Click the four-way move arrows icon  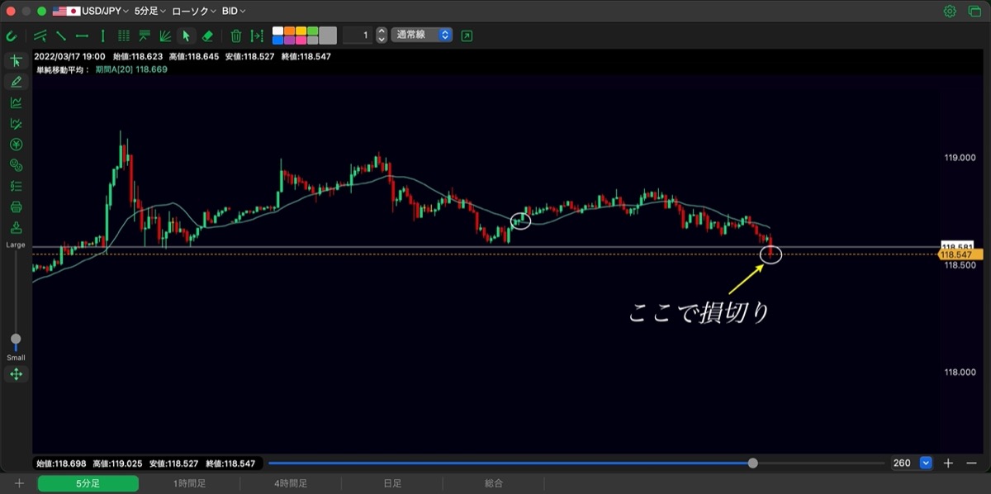[x=16, y=374]
